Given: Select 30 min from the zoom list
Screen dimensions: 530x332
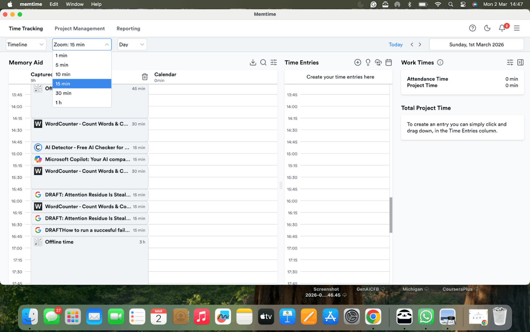Looking at the screenshot, I should (x=63, y=93).
